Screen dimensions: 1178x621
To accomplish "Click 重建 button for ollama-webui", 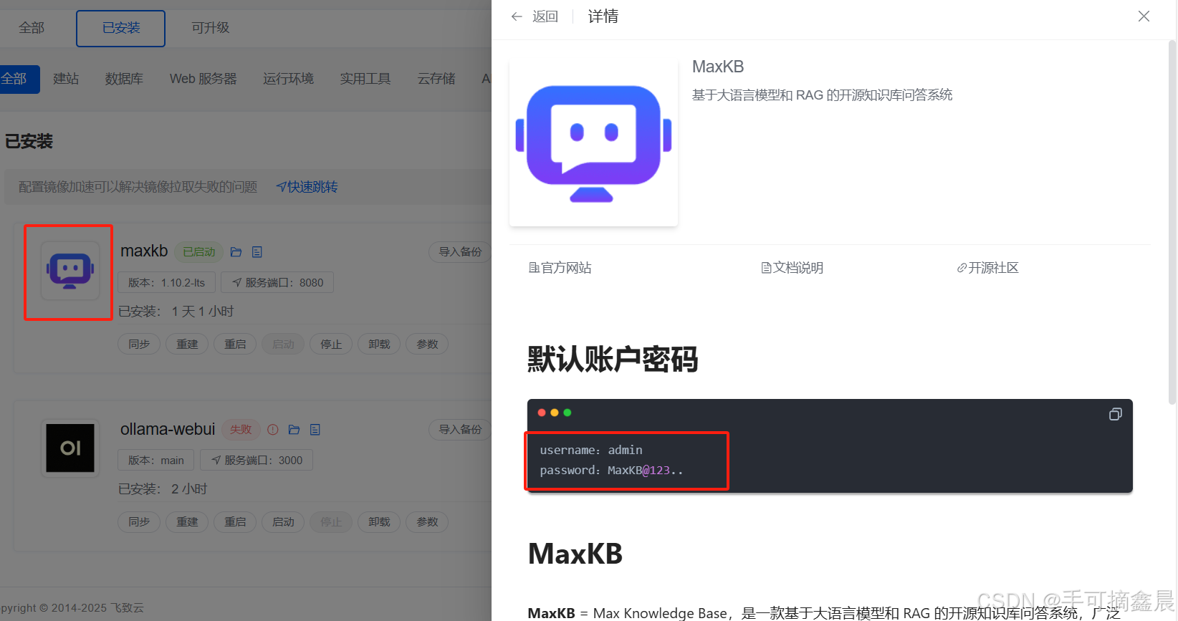I will pos(187,522).
